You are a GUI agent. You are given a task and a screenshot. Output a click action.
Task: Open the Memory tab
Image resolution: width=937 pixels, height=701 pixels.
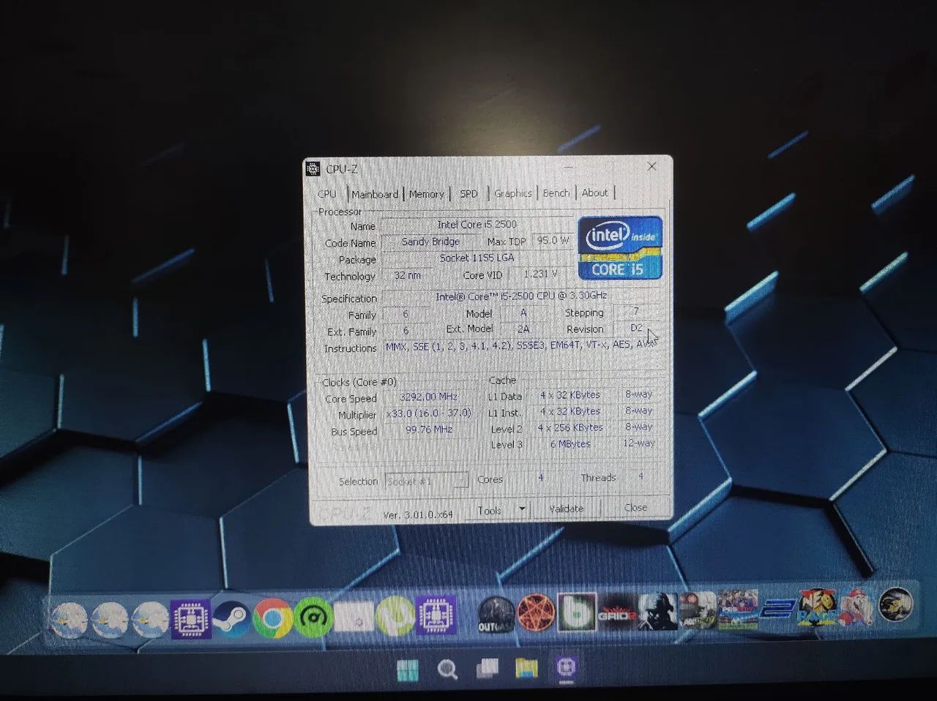tap(427, 194)
